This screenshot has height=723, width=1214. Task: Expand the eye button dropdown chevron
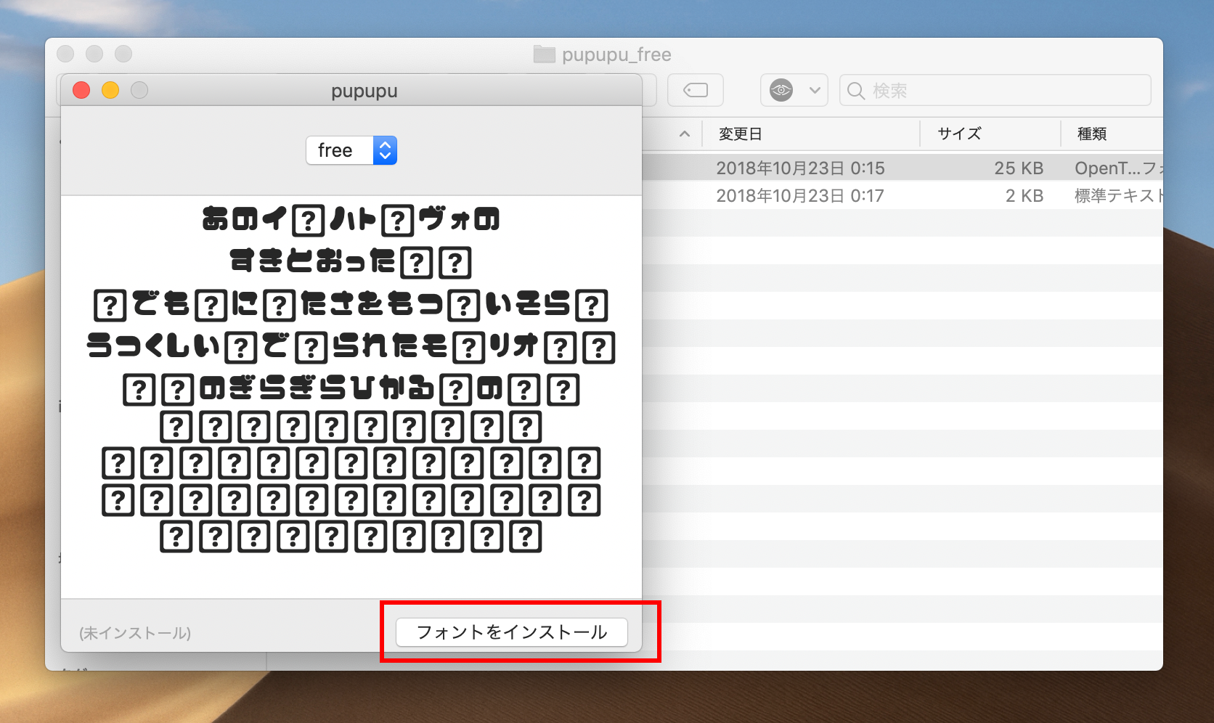coord(815,91)
